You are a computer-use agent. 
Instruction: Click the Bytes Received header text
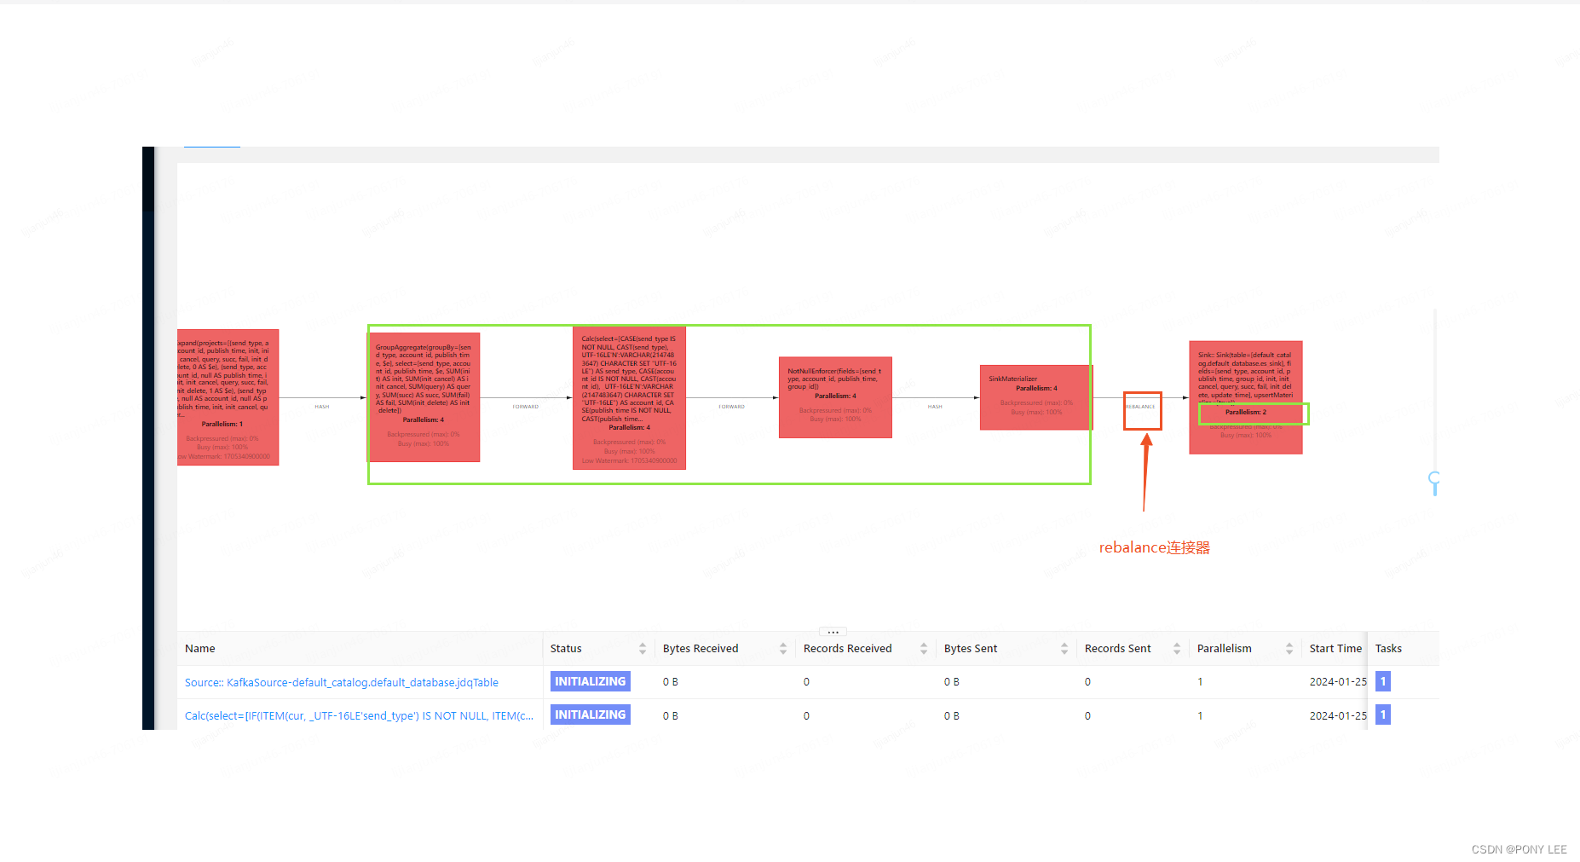(x=701, y=649)
